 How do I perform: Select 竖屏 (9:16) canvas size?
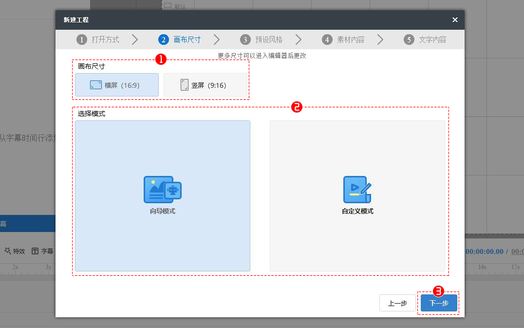point(206,85)
